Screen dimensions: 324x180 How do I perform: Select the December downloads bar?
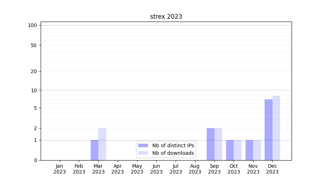[276, 128]
